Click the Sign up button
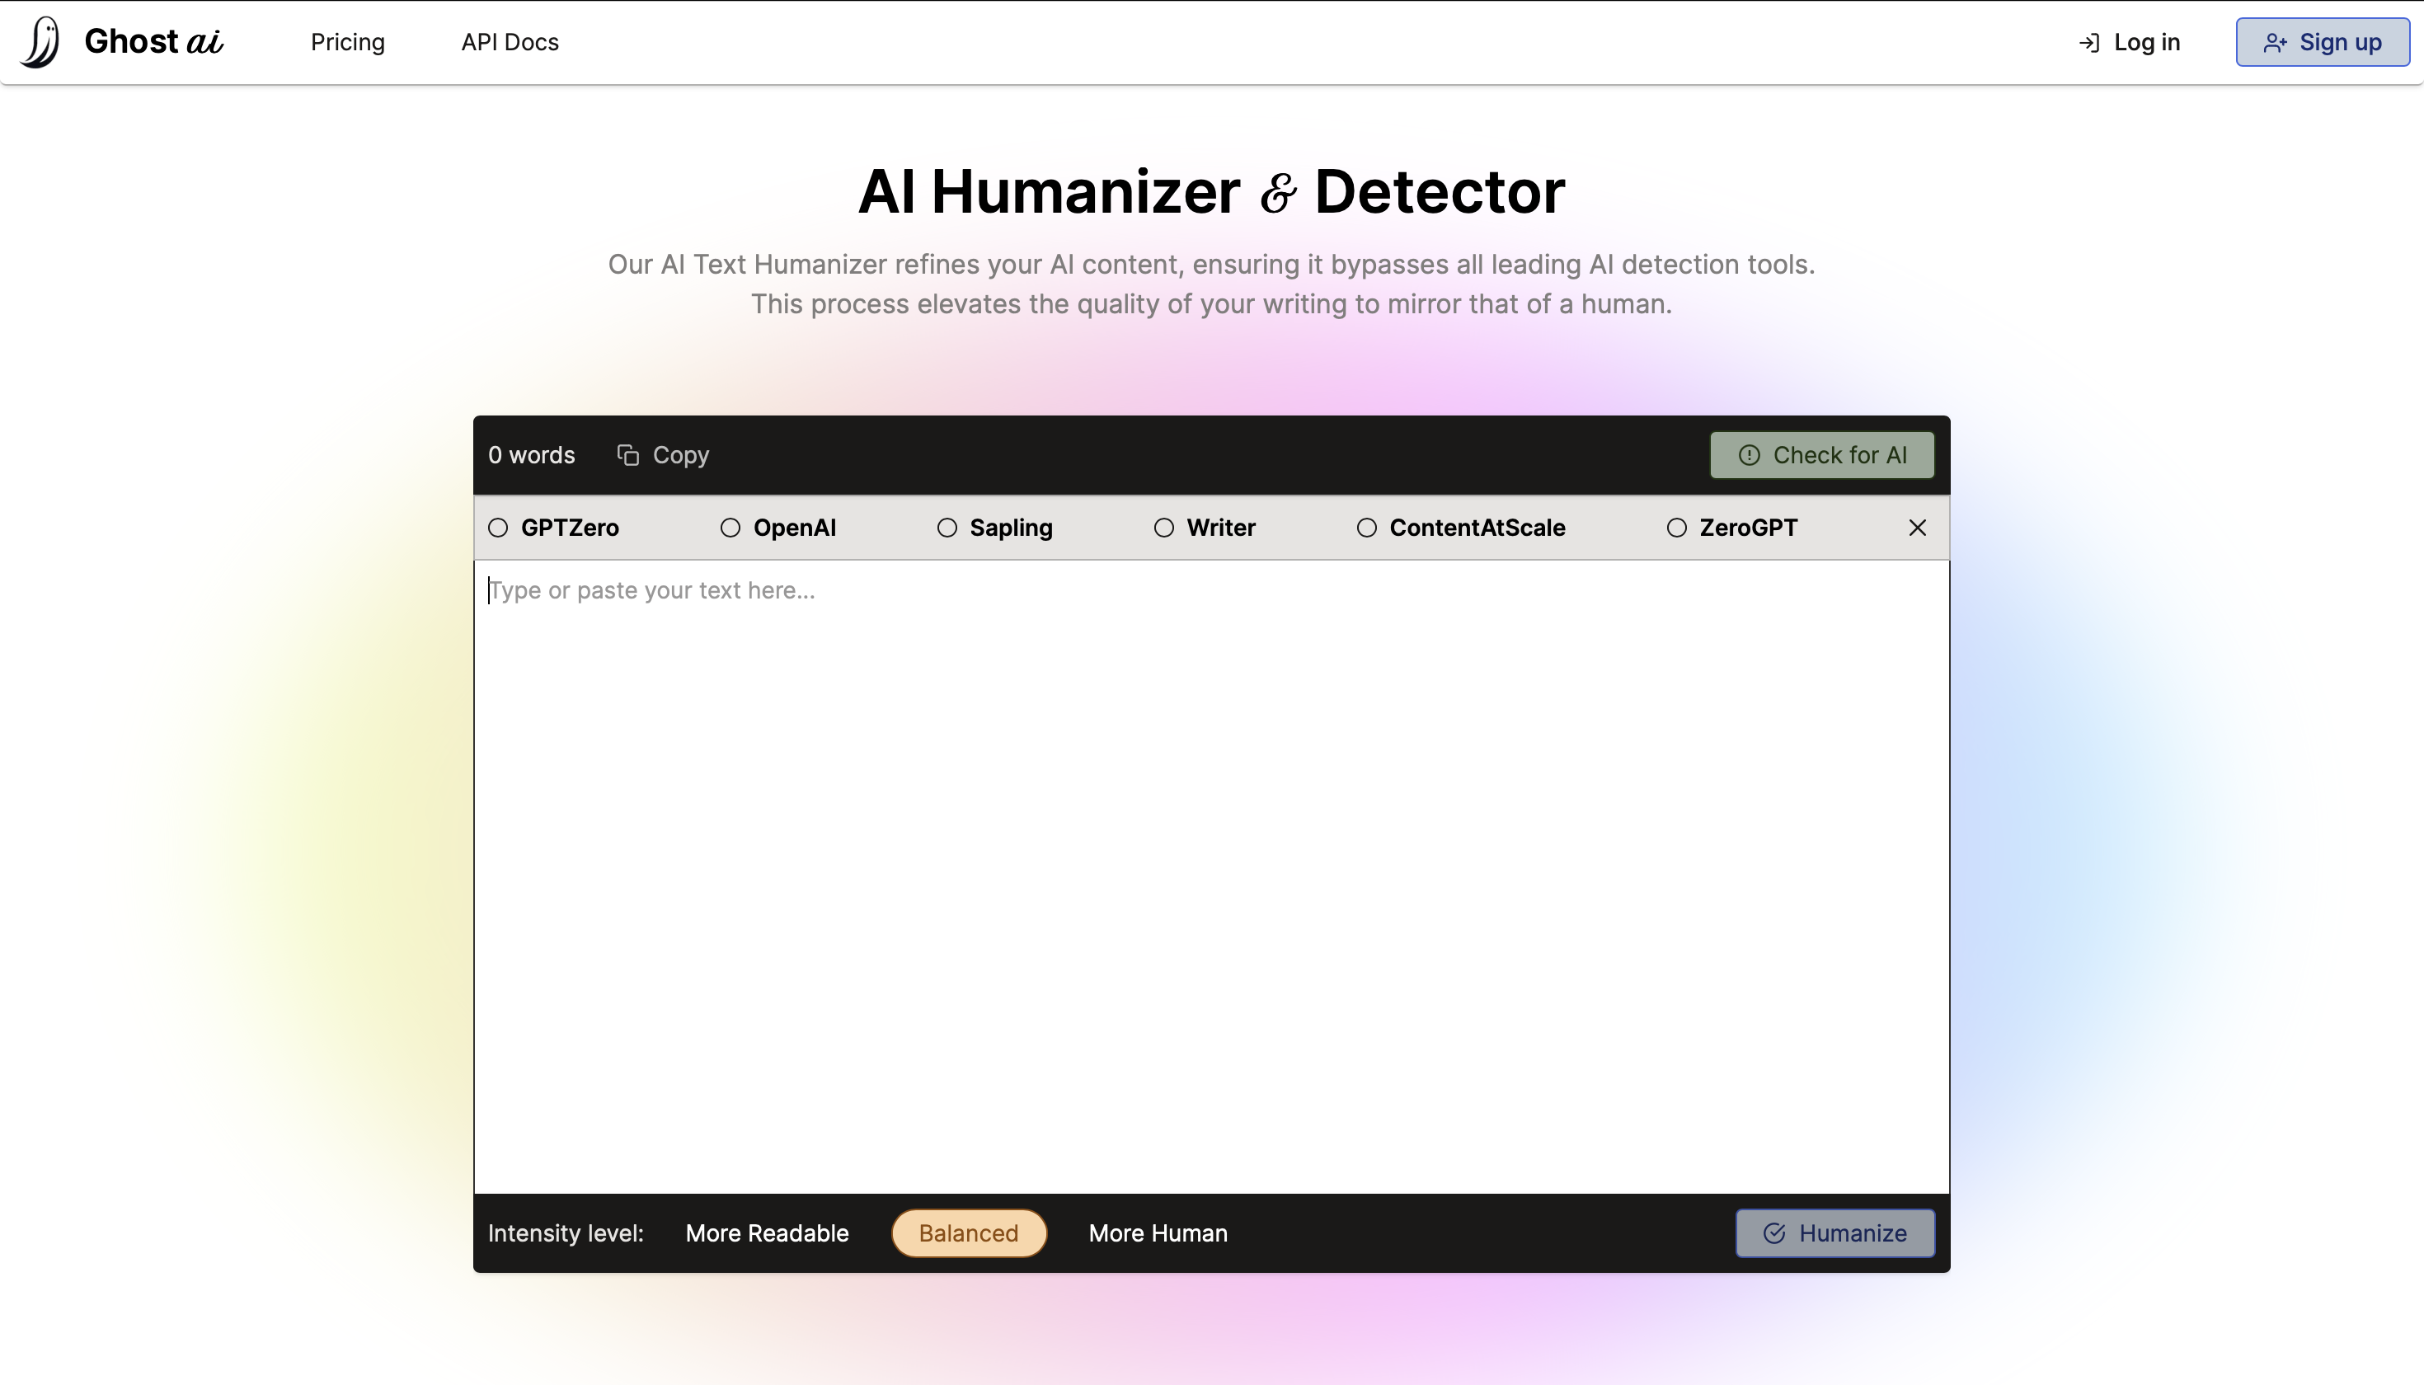This screenshot has height=1385, width=2424. (x=2323, y=41)
